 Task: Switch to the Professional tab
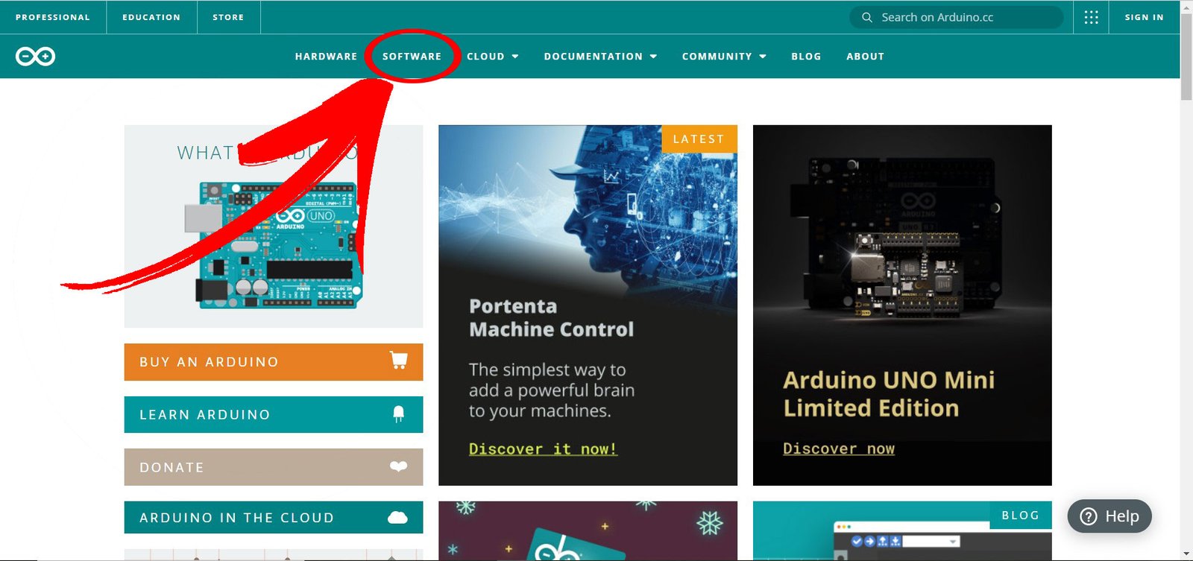click(x=53, y=17)
